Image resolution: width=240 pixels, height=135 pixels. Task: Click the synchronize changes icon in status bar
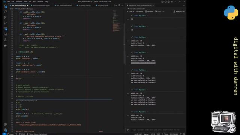click(16, 134)
